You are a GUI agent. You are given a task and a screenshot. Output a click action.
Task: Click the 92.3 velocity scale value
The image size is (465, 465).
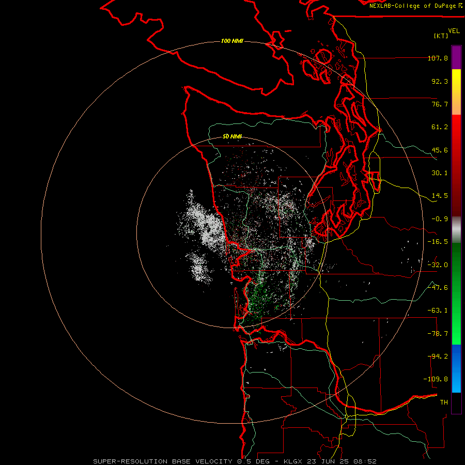[x=440, y=81]
